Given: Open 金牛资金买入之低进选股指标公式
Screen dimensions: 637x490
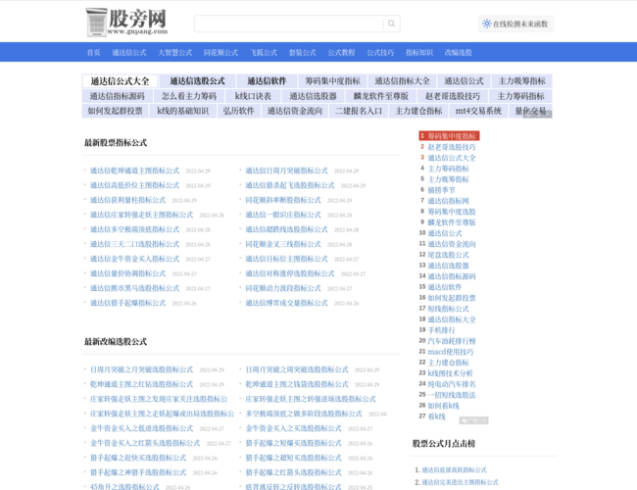Looking at the screenshot, I should pyautogui.click(x=141, y=428).
